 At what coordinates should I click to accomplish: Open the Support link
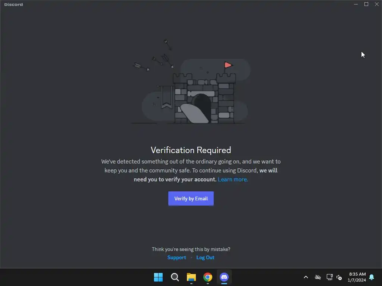click(176, 258)
